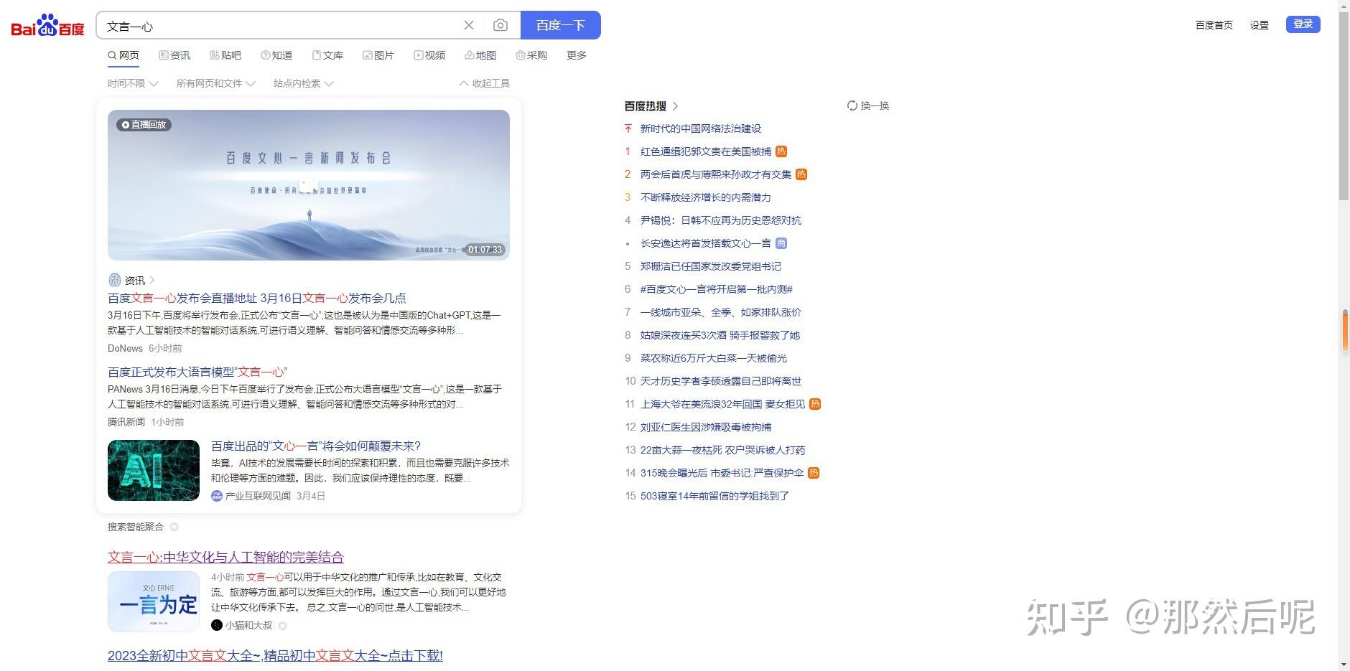Open the 采购 tab
Image resolution: width=1350 pixels, height=671 pixels.
tap(531, 55)
